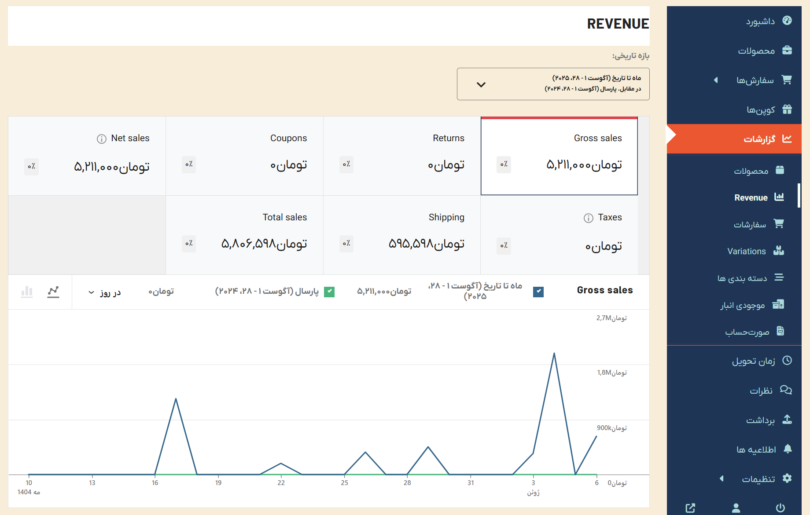The image size is (810, 515).
Task: Click the Net sales info icon
Action: [102, 139]
